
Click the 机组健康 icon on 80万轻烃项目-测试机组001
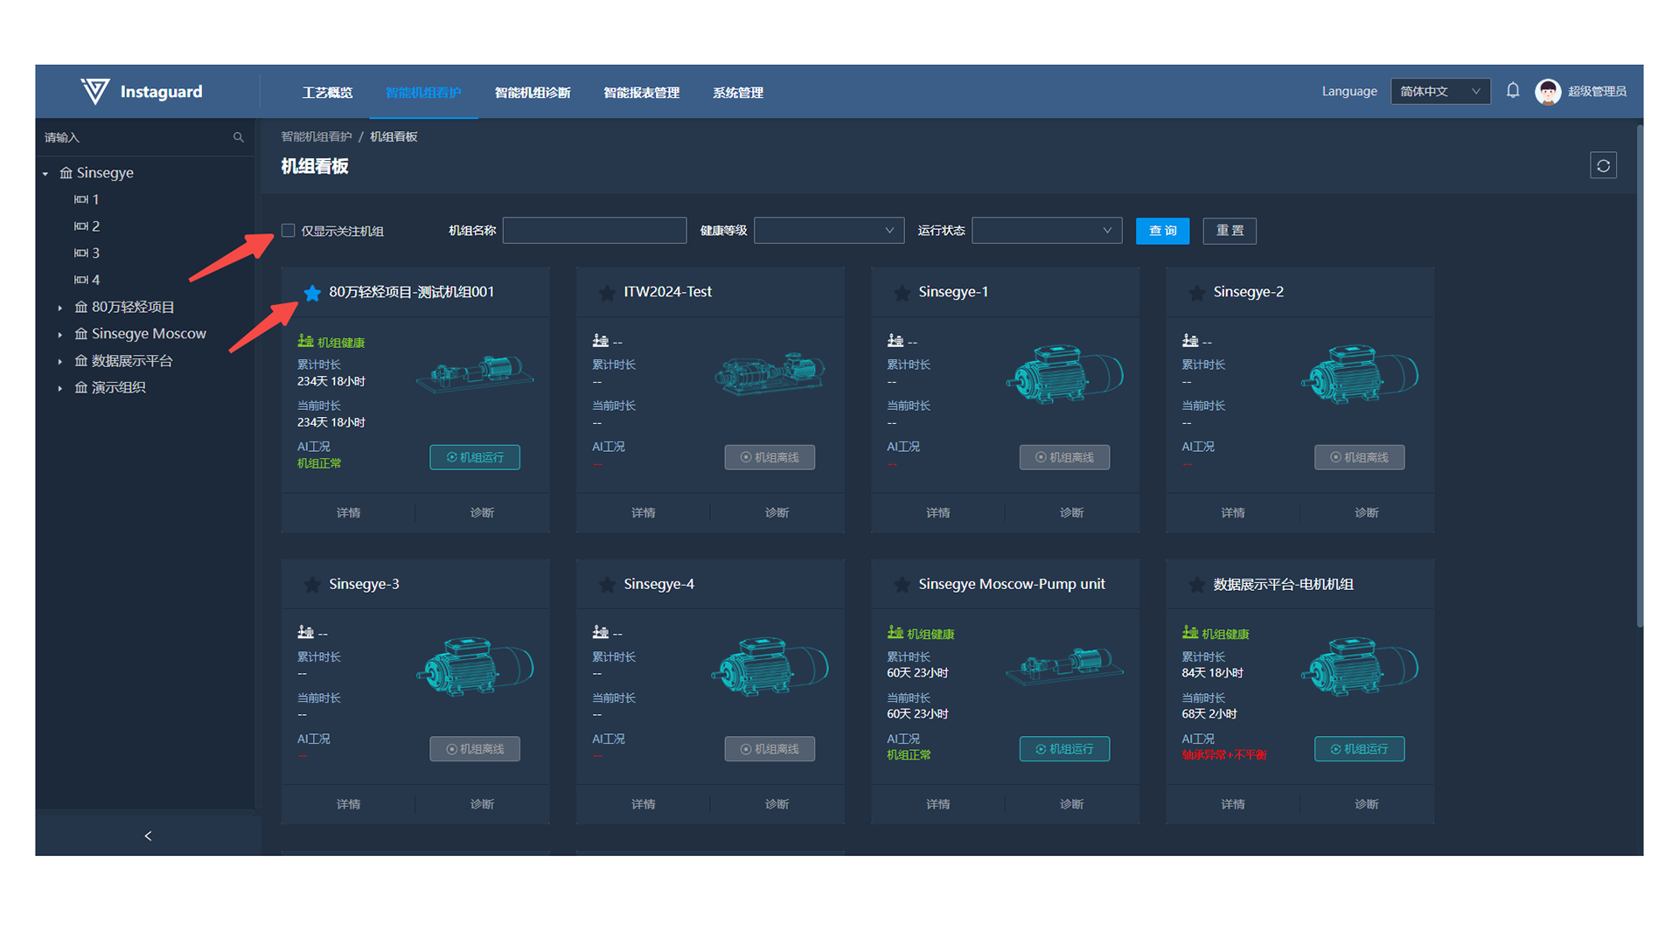(x=305, y=341)
